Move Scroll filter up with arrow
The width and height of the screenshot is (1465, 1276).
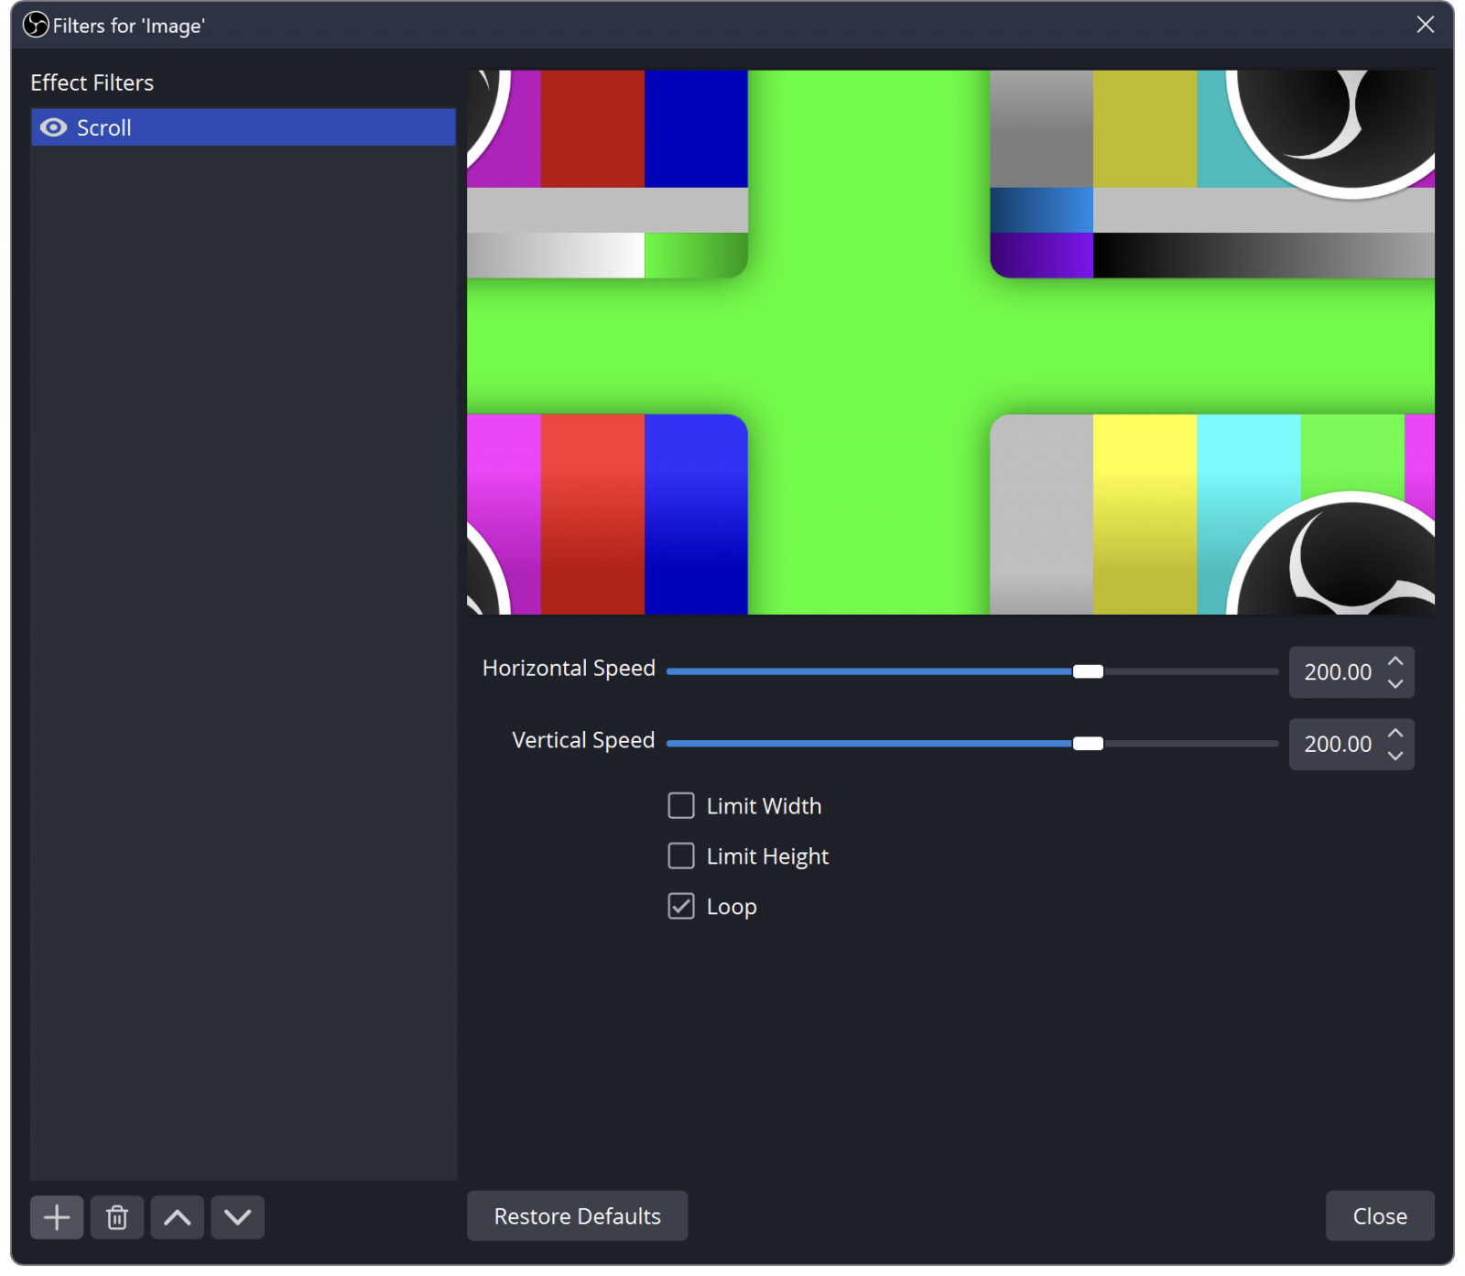pos(178,1217)
